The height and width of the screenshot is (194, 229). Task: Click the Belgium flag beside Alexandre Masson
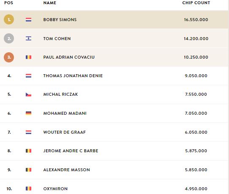(28, 170)
